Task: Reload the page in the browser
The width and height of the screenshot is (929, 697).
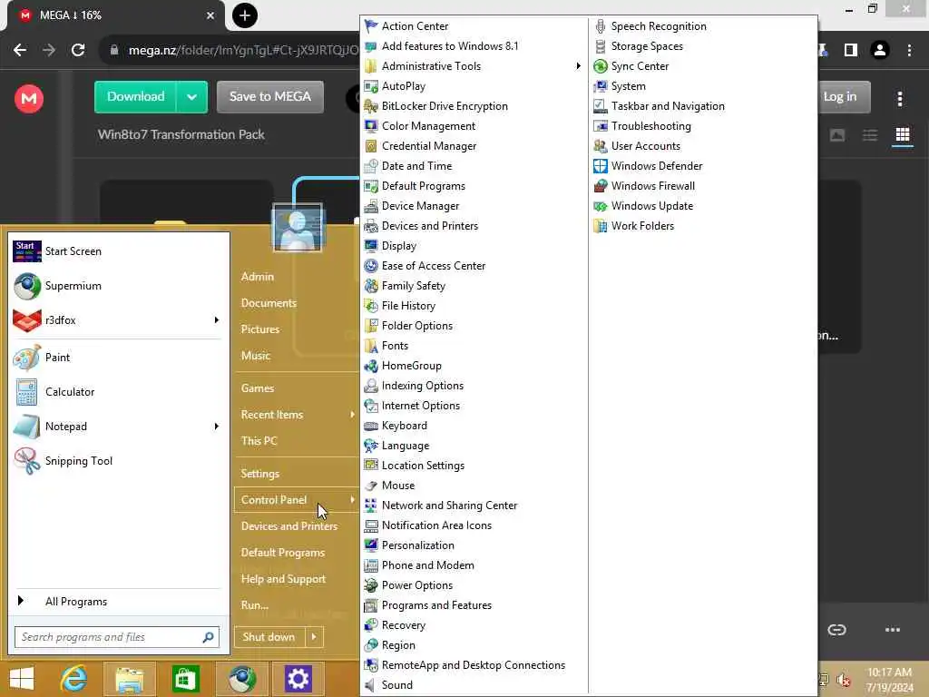Action: (x=78, y=51)
